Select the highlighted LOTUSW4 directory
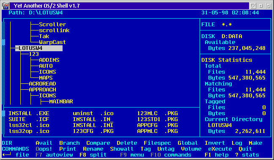Screen dimensions: 274x160 click(x=39, y=48)
